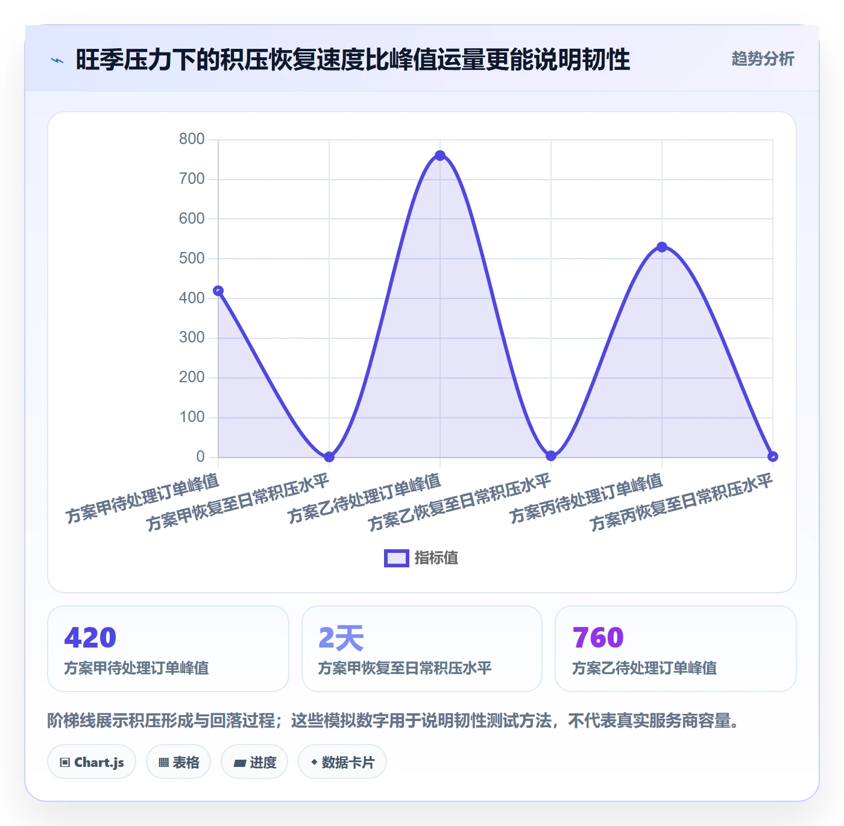This screenshot has height=826, width=844.
Task: Click the 600 label on the y-axis
Action: point(192,219)
